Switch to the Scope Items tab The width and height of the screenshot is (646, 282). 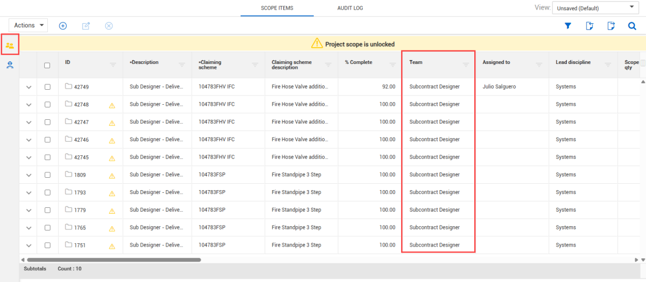click(277, 8)
